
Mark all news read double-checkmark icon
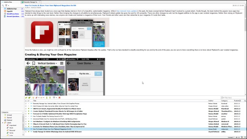29,98
